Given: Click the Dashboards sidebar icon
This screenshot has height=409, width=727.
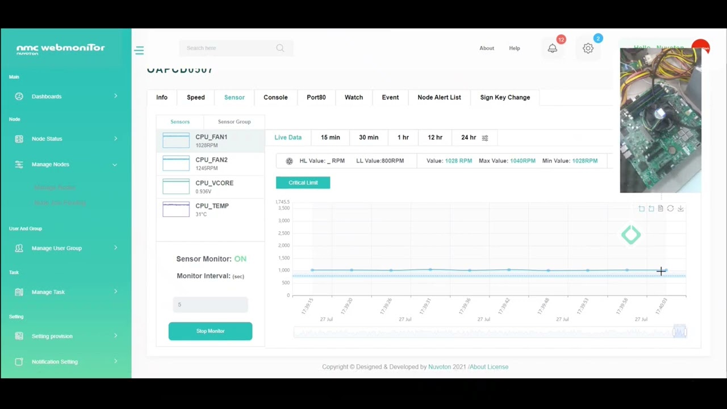Looking at the screenshot, I should (19, 97).
